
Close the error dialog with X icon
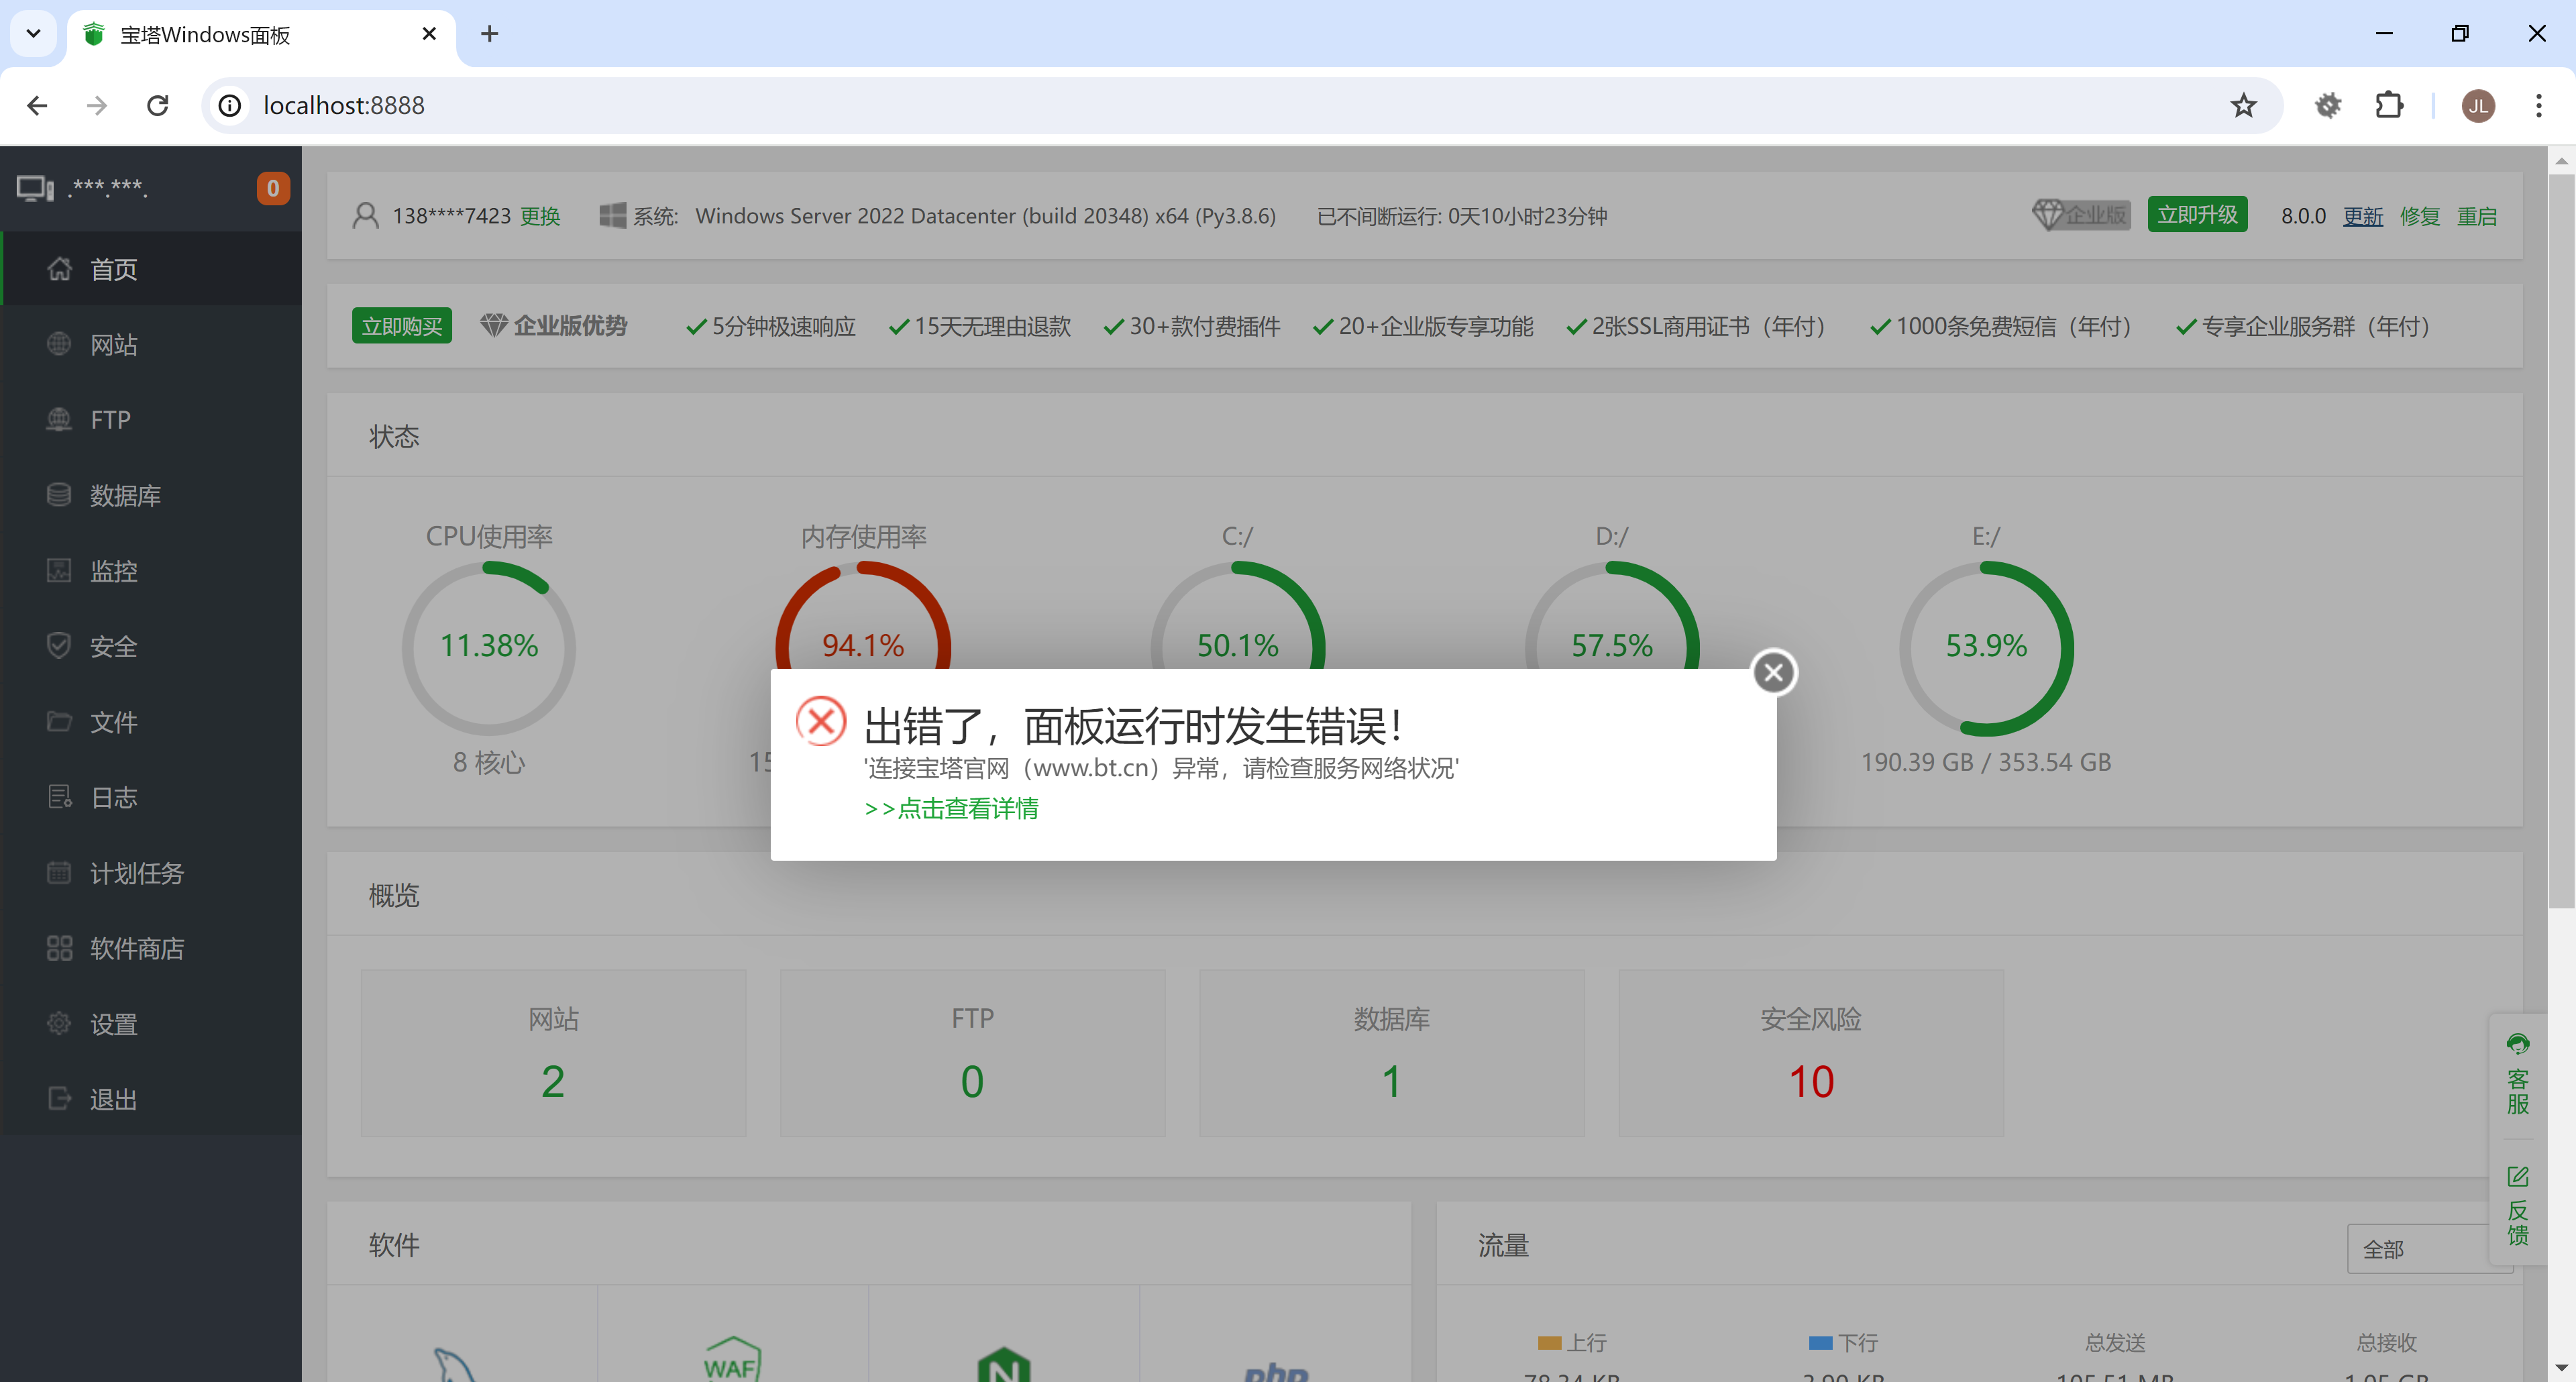[1774, 673]
